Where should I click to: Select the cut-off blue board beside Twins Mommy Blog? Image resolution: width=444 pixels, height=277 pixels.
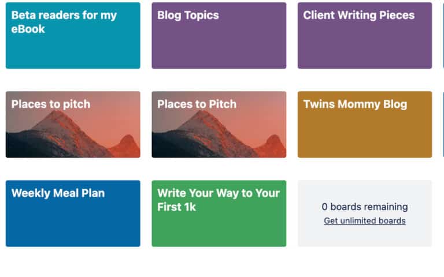(x=443, y=125)
